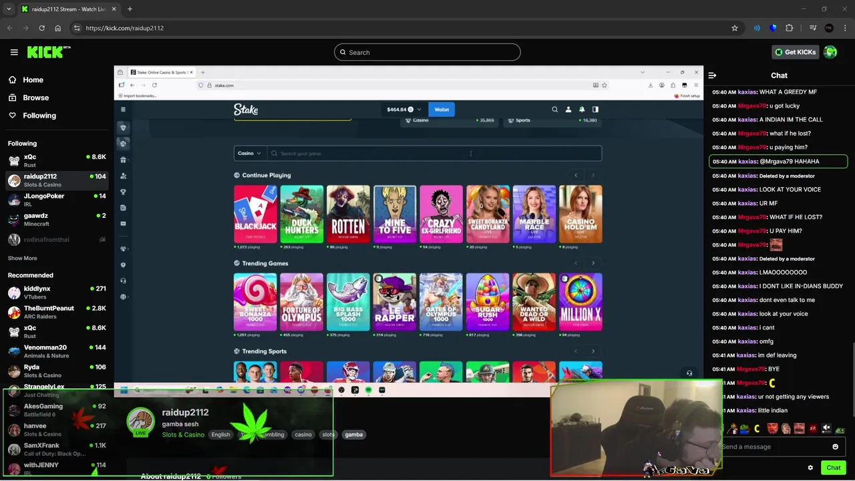Viewport: 855px width, 481px height.
Task: Click the green Chat send button
Action: click(833, 468)
